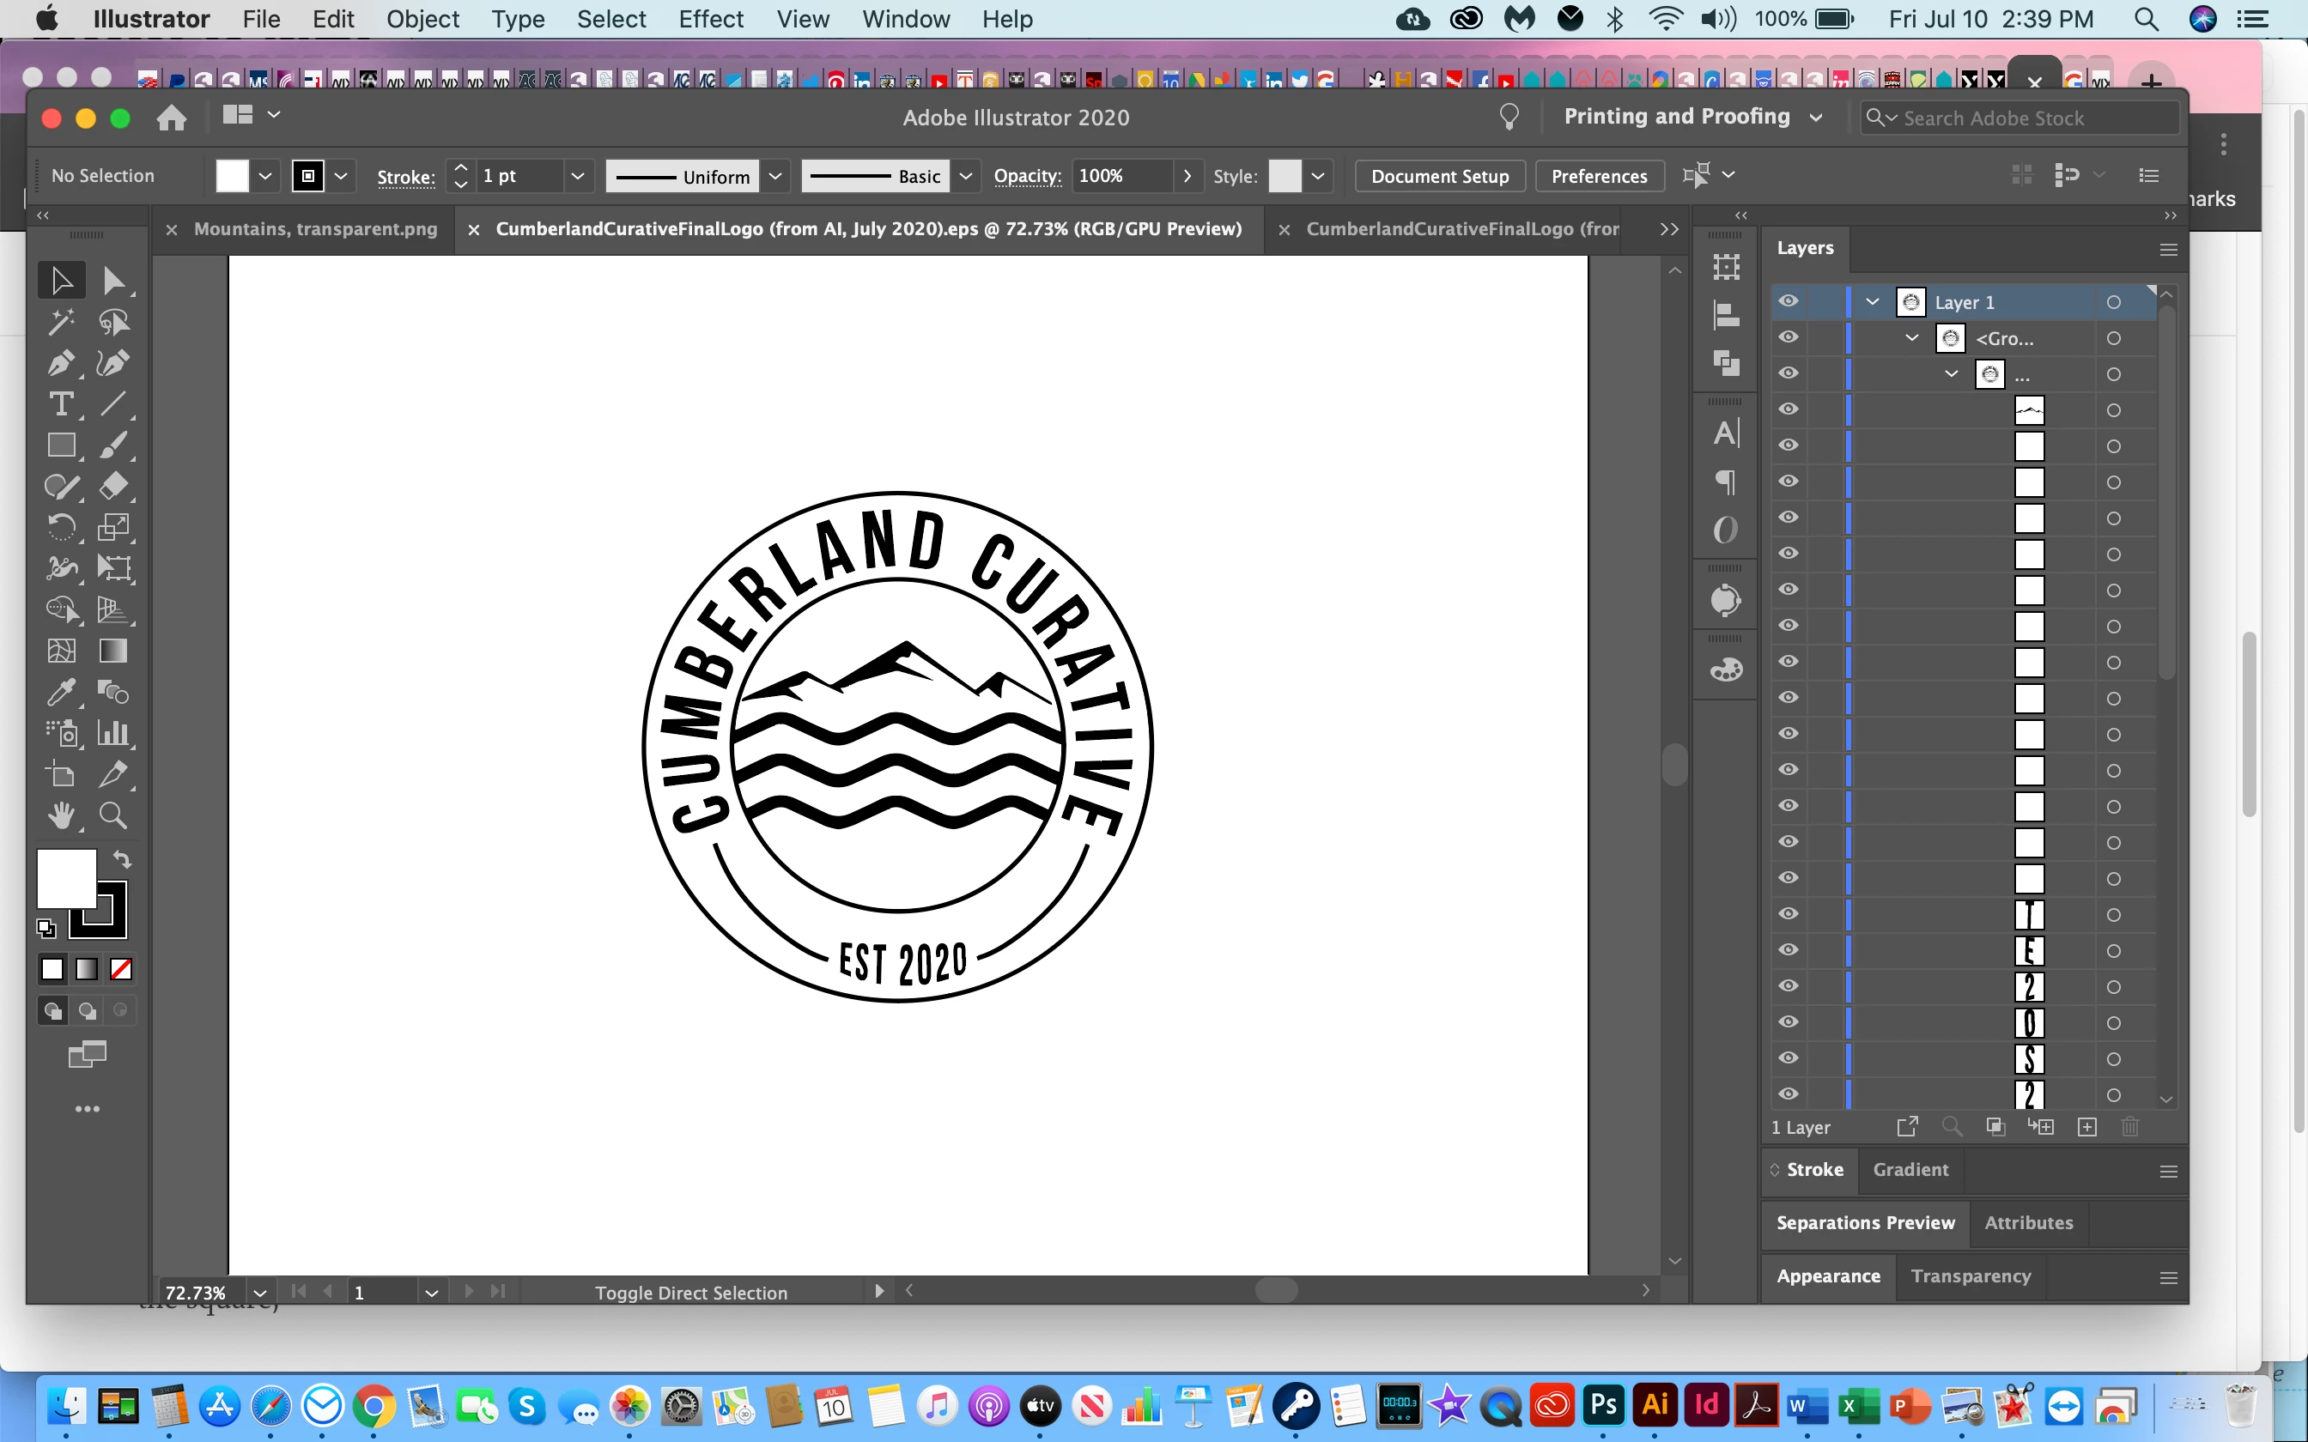
Task: Click Create New Layer icon in Layers panel
Action: click(x=2086, y=1127)
